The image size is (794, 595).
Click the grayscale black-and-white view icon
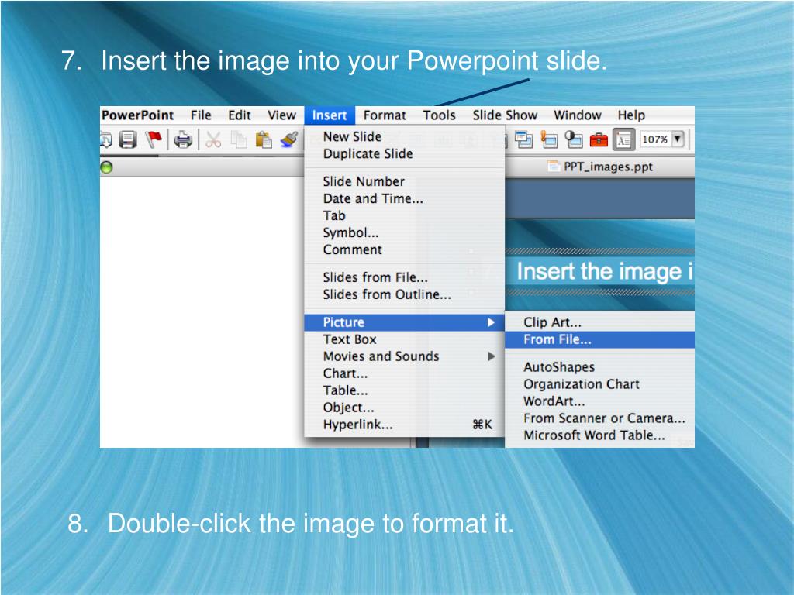point(574,139)
